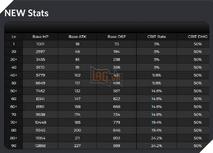
Task: Click the Base ATK column header
Action: click(77, 36)
